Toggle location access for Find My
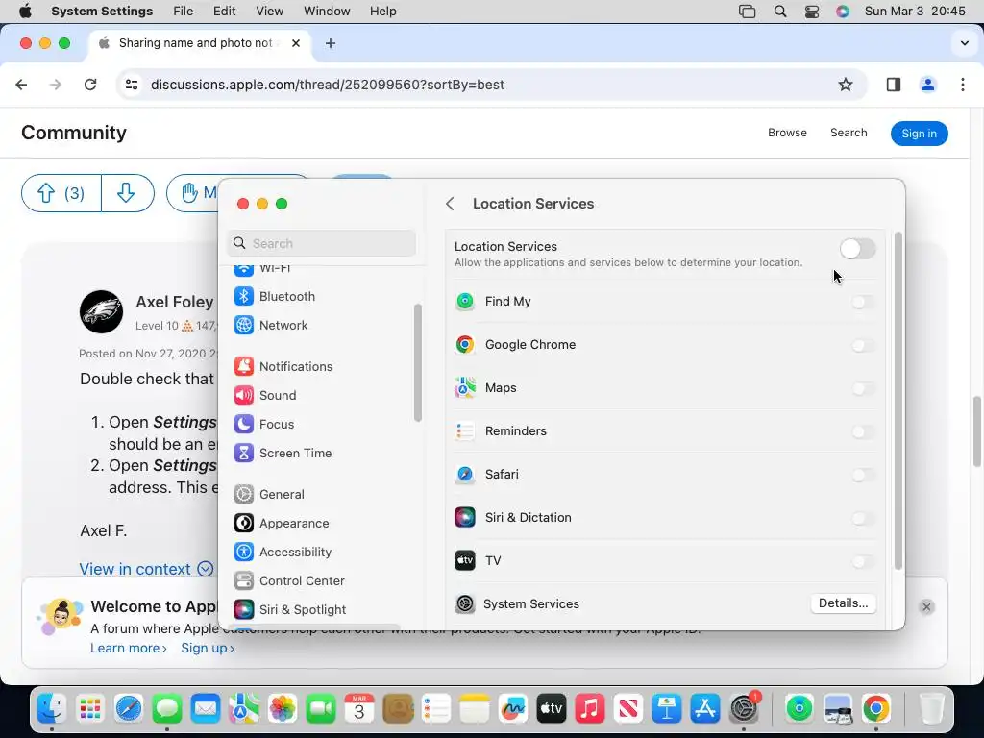Screen dimensions: 984x738 point(864,302)
